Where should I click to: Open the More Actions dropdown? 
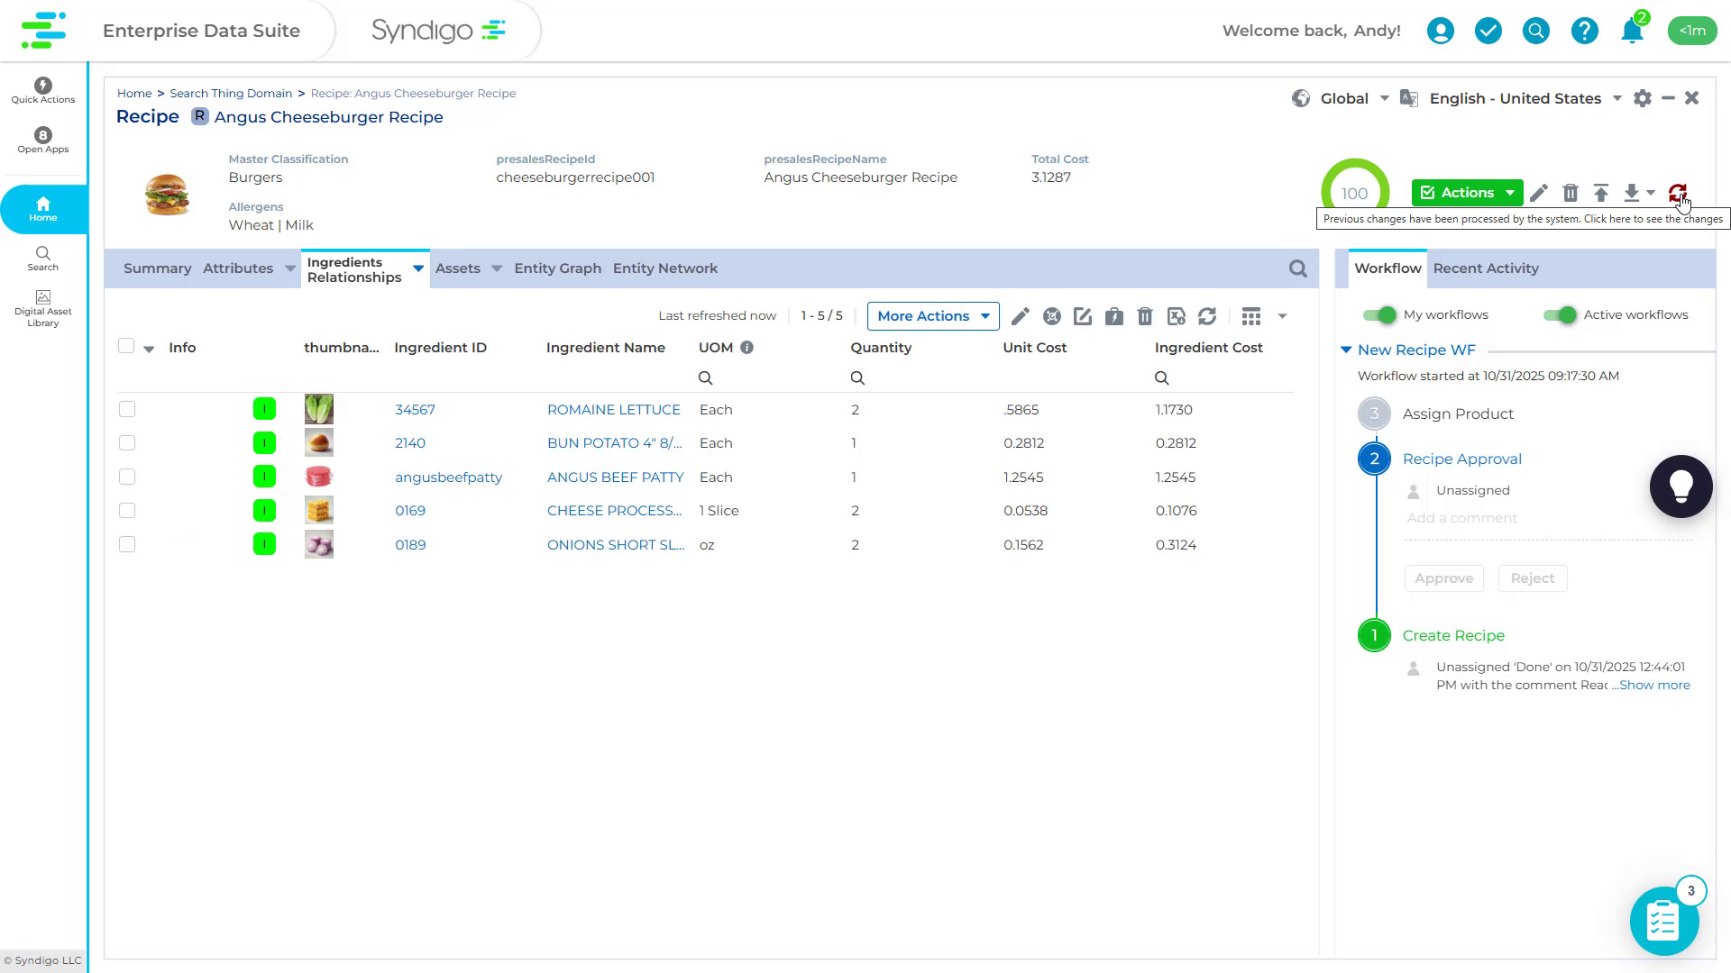(x=932, y=315)
